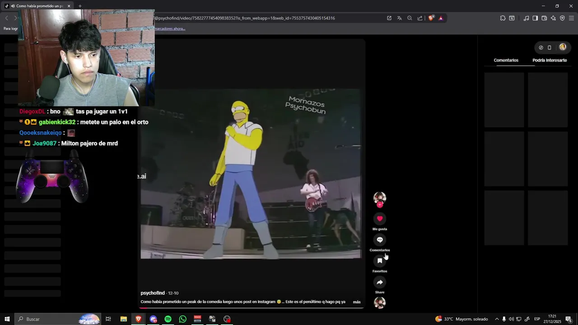This screenshot has height=325, width=578.
Task: Open the Extensions puzzle icon
Action: tap(503, 18)
